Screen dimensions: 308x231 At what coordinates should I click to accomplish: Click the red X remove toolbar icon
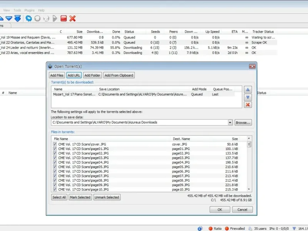[72, 18]
